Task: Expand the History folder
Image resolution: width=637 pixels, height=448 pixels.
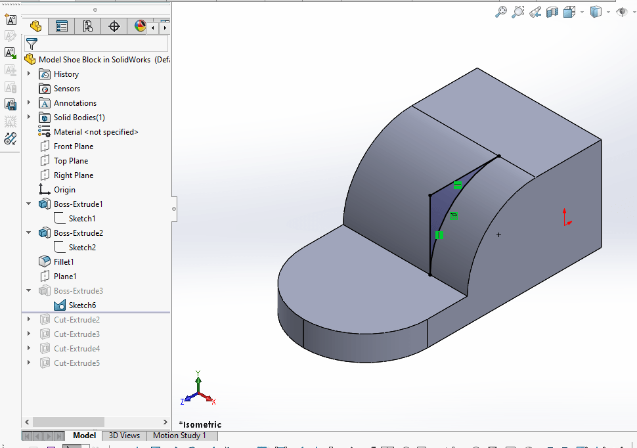Action: coord(29,74)
